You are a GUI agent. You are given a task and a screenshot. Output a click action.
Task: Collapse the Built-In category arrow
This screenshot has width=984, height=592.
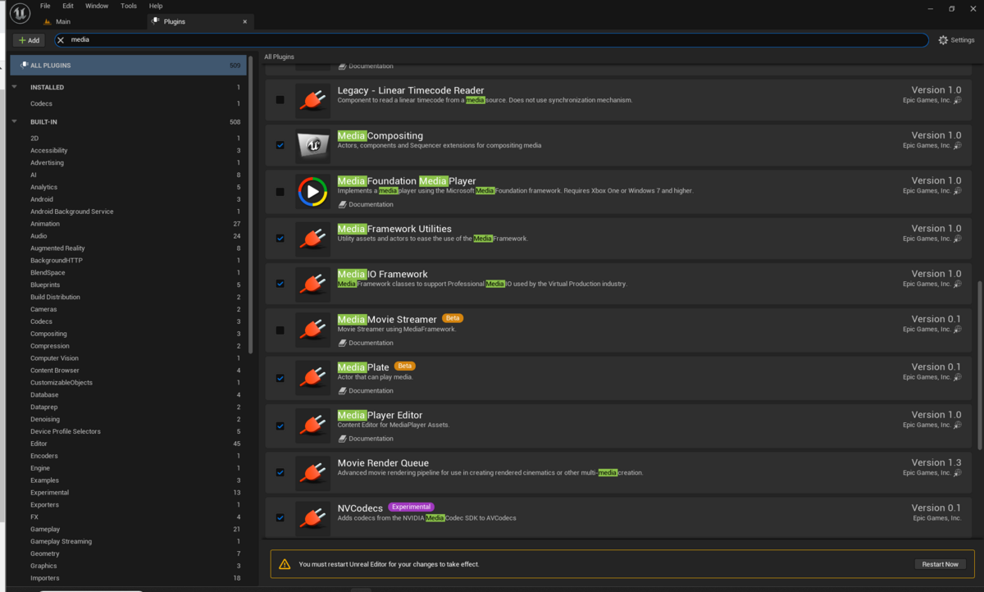coord(14,121)
